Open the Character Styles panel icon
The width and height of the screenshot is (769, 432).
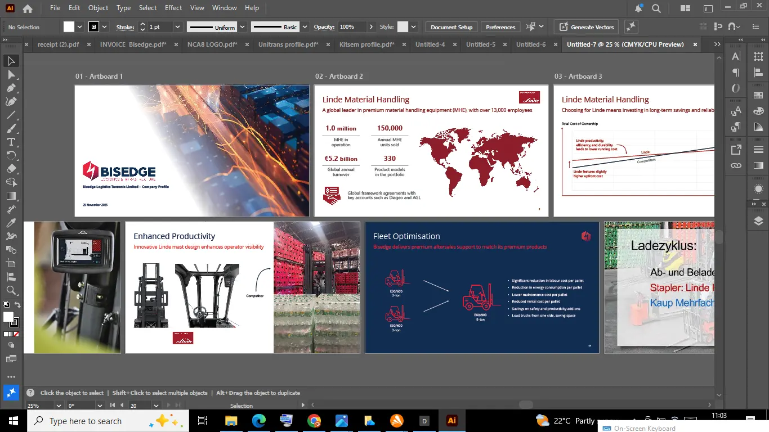736,112
